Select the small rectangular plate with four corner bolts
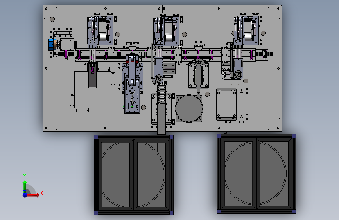 (x=226, y=104)
